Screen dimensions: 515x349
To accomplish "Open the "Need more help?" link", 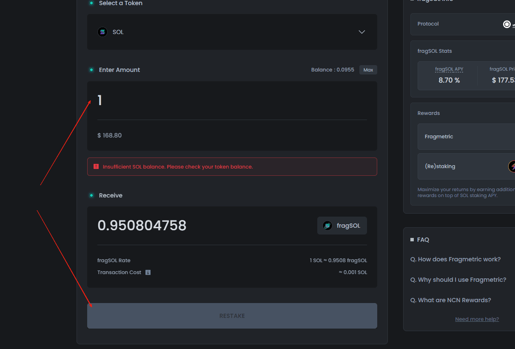I will [x=477, y=319].
